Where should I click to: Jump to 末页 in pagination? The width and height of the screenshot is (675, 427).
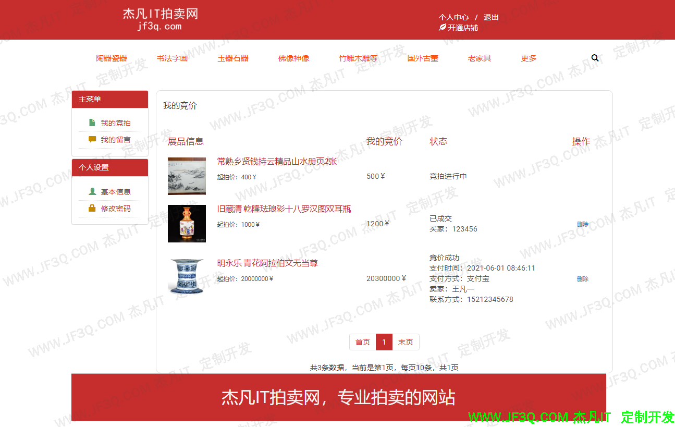tap(406, 342)
